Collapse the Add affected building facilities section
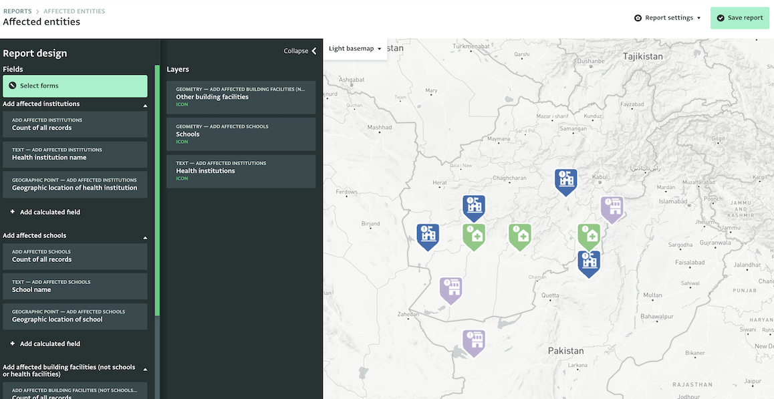 pos(145,370)
